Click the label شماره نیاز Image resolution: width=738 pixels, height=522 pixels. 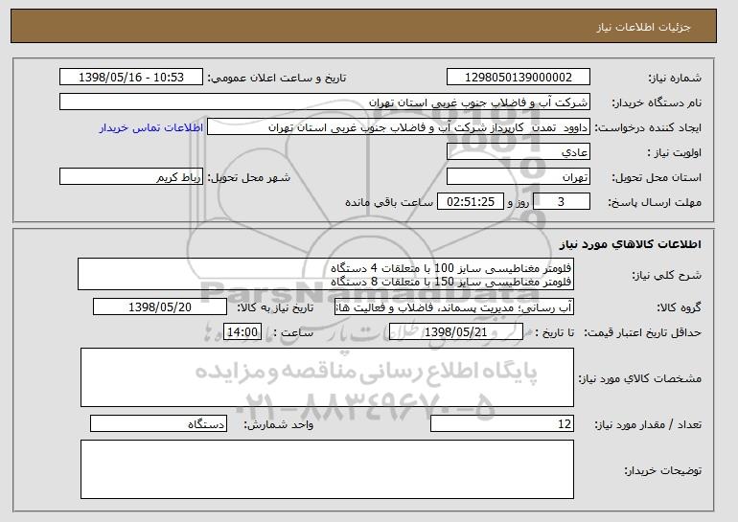675,78
